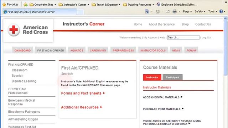Open the Aquatics navigation tab
Viewport: 228px width, 128px height.
tap(77, 50)
